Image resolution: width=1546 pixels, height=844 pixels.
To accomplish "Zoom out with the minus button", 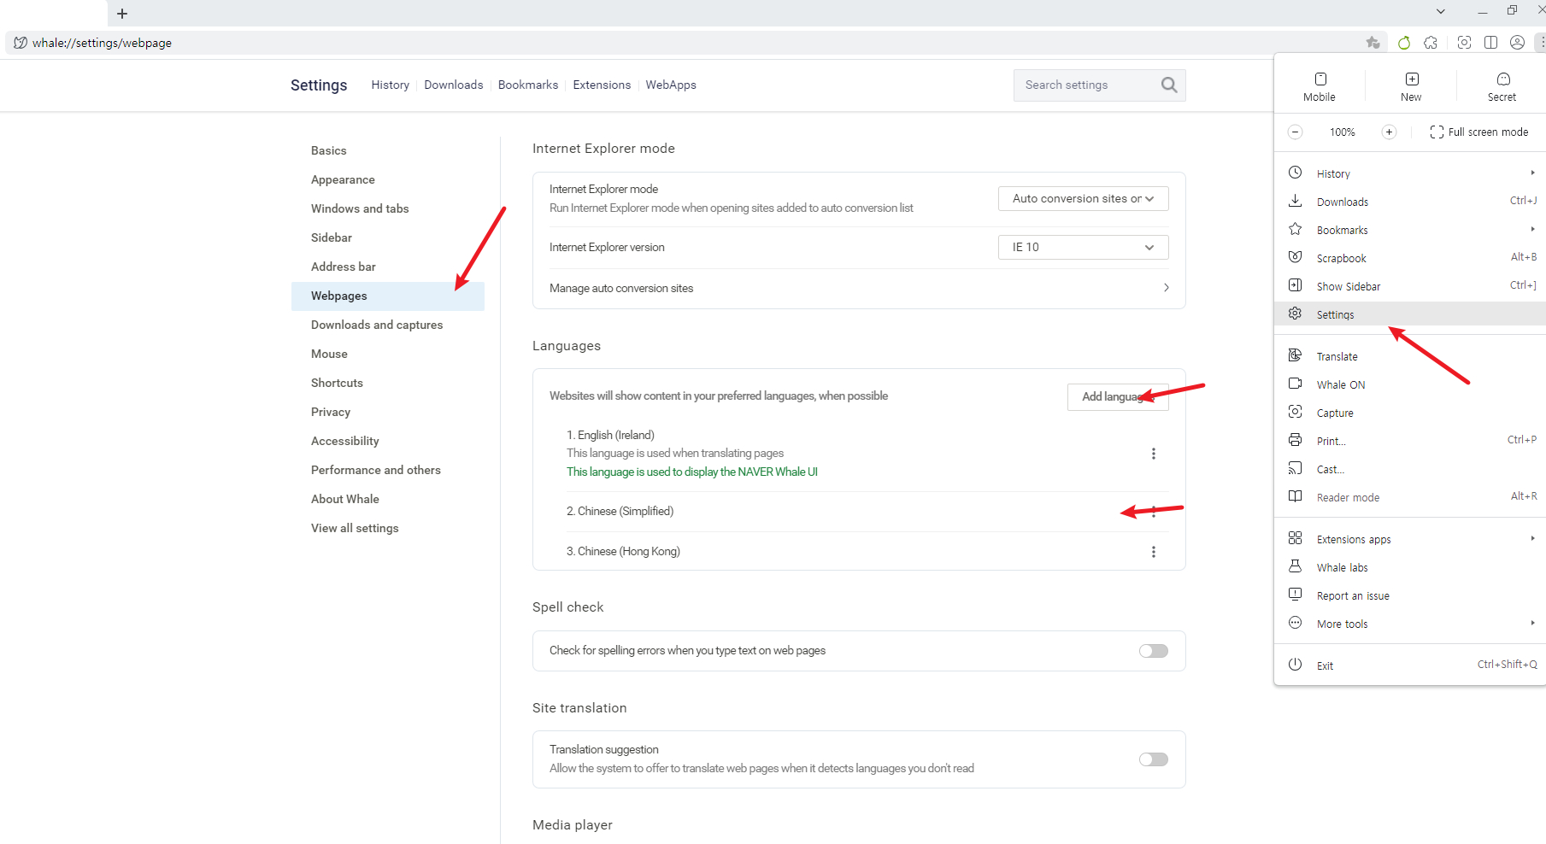I will click(x=1296, y=132).
